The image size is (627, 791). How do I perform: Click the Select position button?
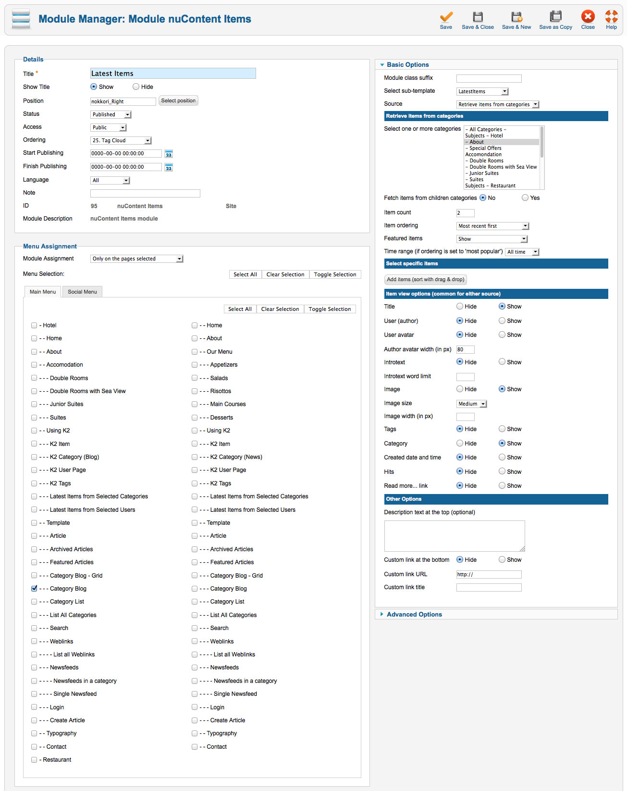[x=178, y=101]
